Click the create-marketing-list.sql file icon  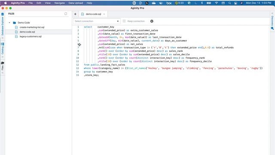point(16,27)
